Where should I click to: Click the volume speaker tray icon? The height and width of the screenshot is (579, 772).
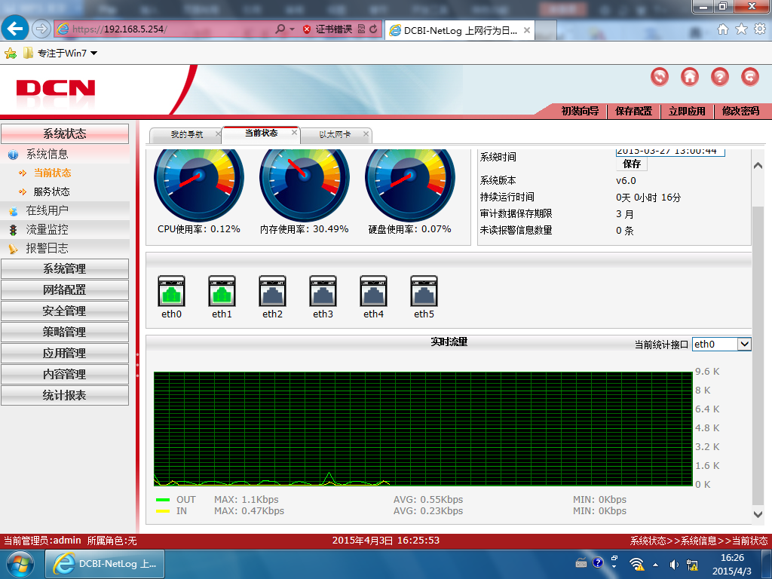point(673,565)
